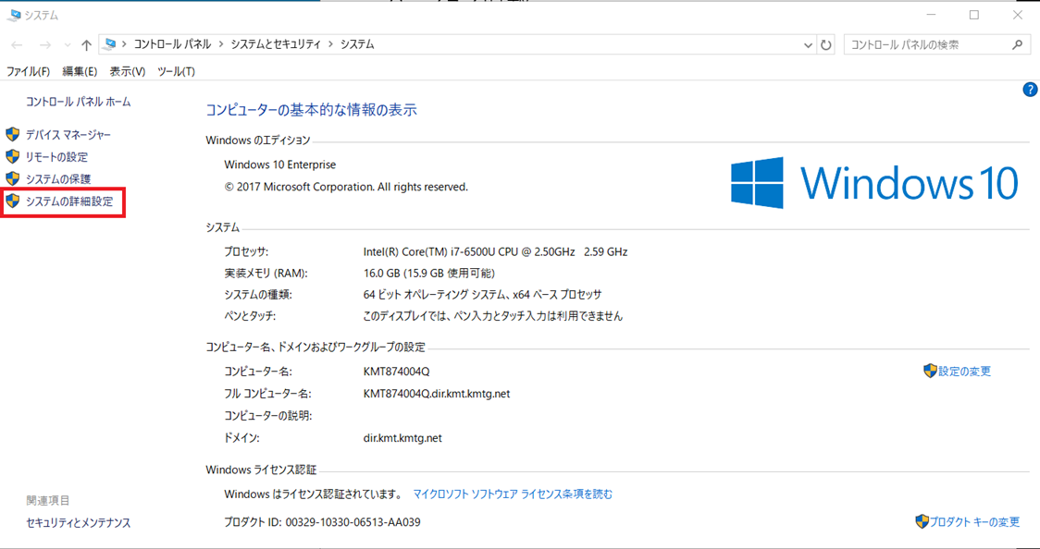
Task: Open システムの保護 link
Action: coord(58,178)
